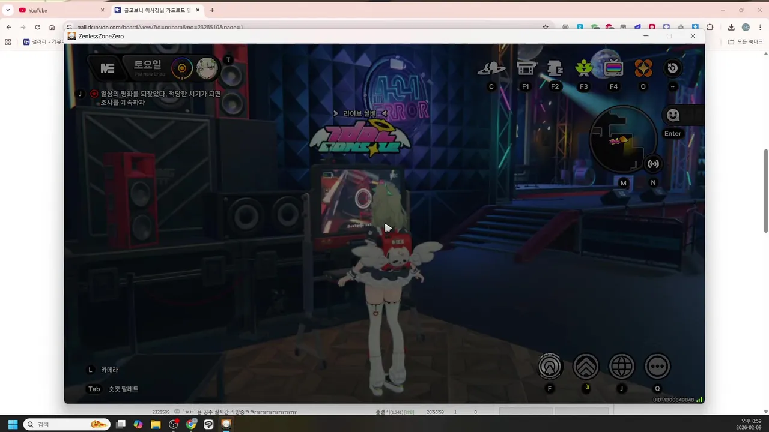Click the signal wave icon above the N key
769x432 pixels.
(653, 164)
